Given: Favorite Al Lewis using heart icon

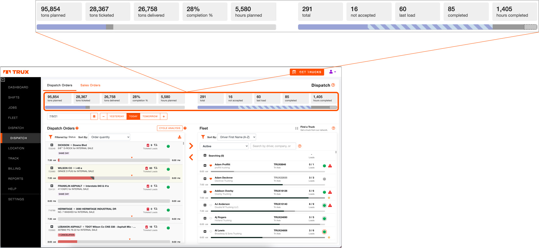Looking at the screenshot, I should [x=211, y=232].
